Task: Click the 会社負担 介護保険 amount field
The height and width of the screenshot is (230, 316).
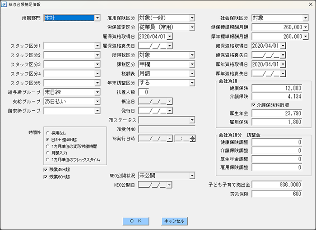Action: point(277,96)
